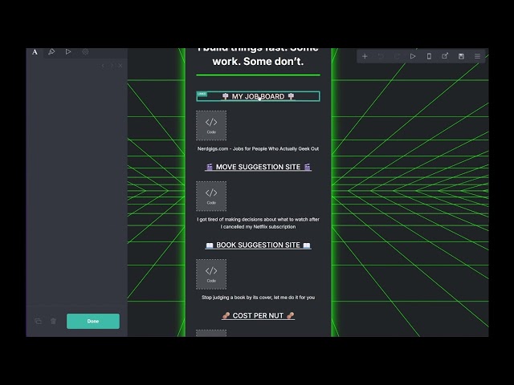
Task: Undo the last change
Action: [x=381, y=56]
